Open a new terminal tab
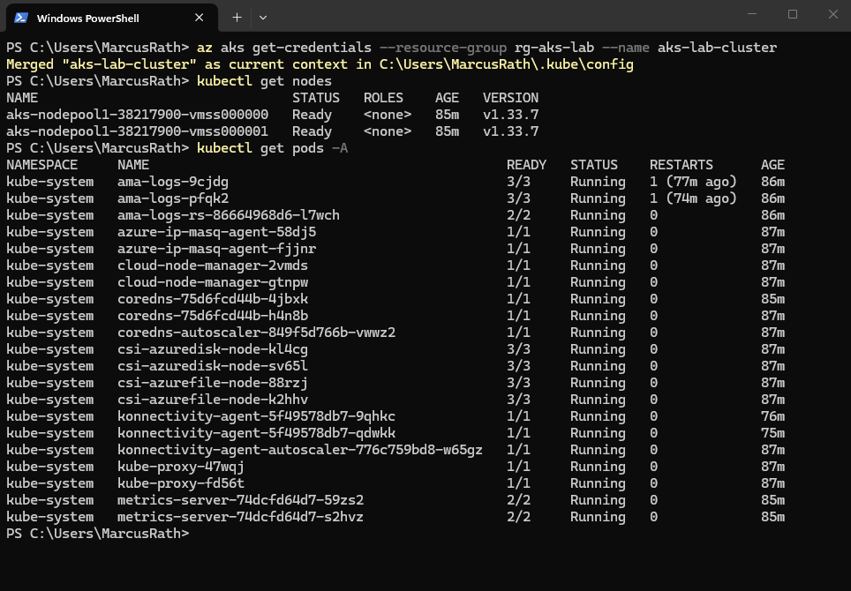 click(x=237, y=17)
